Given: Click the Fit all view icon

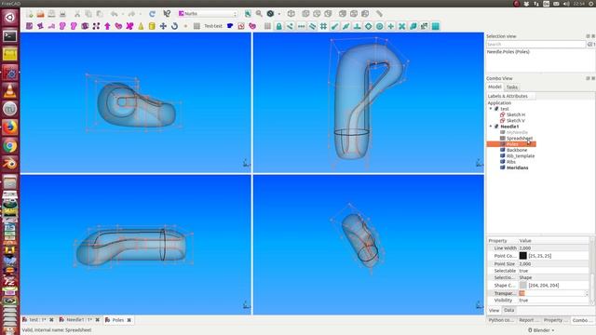Looking at the screenshot, I should pos(248,14).
